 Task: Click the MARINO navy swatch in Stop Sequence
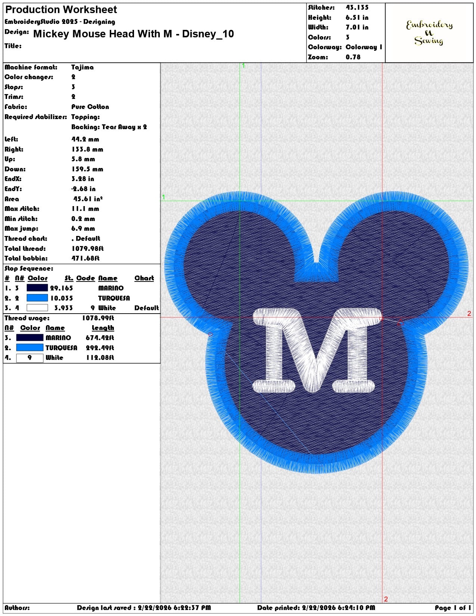37,288
